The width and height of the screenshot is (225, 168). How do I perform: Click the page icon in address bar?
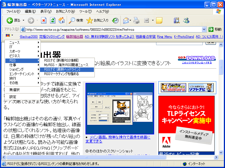[x=23, y=30]
